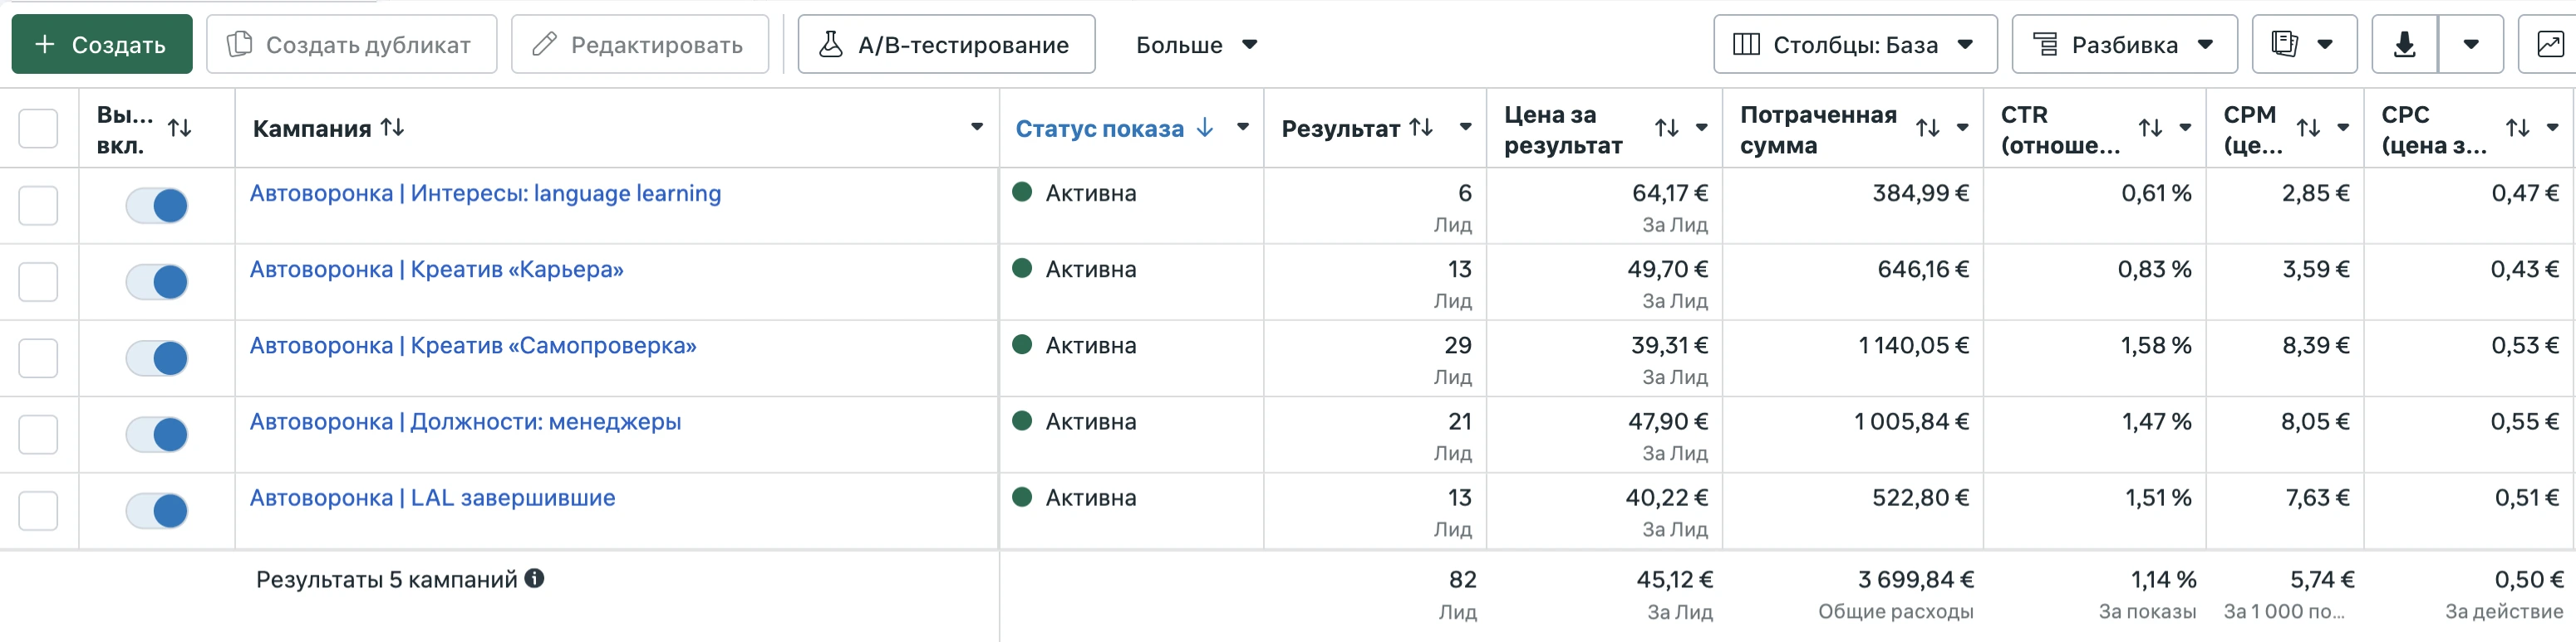Open Результат column dropdown arrow
The width and height of the screenshot is (2576, 642).
pos(1465,127)
